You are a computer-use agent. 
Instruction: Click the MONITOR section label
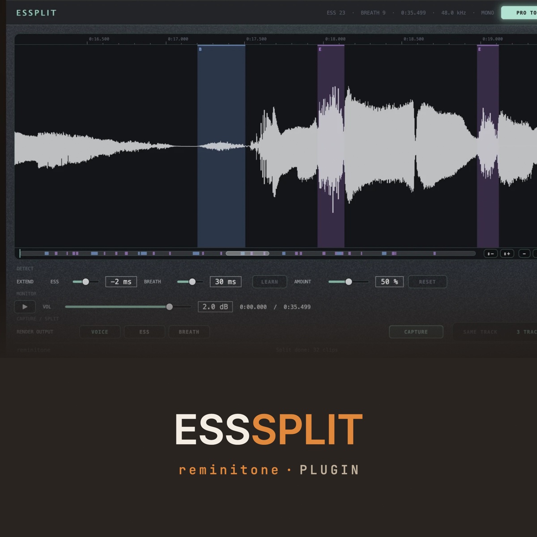pos(26,294)
